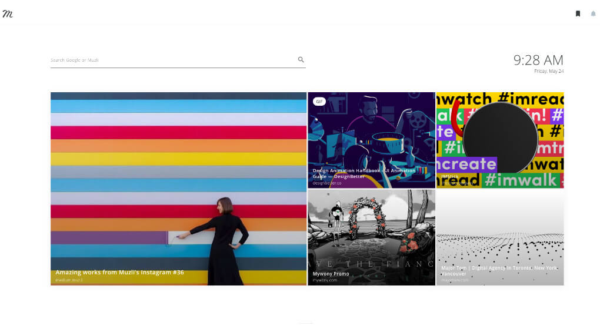Open the Mywony Promo title

(331, 274)
